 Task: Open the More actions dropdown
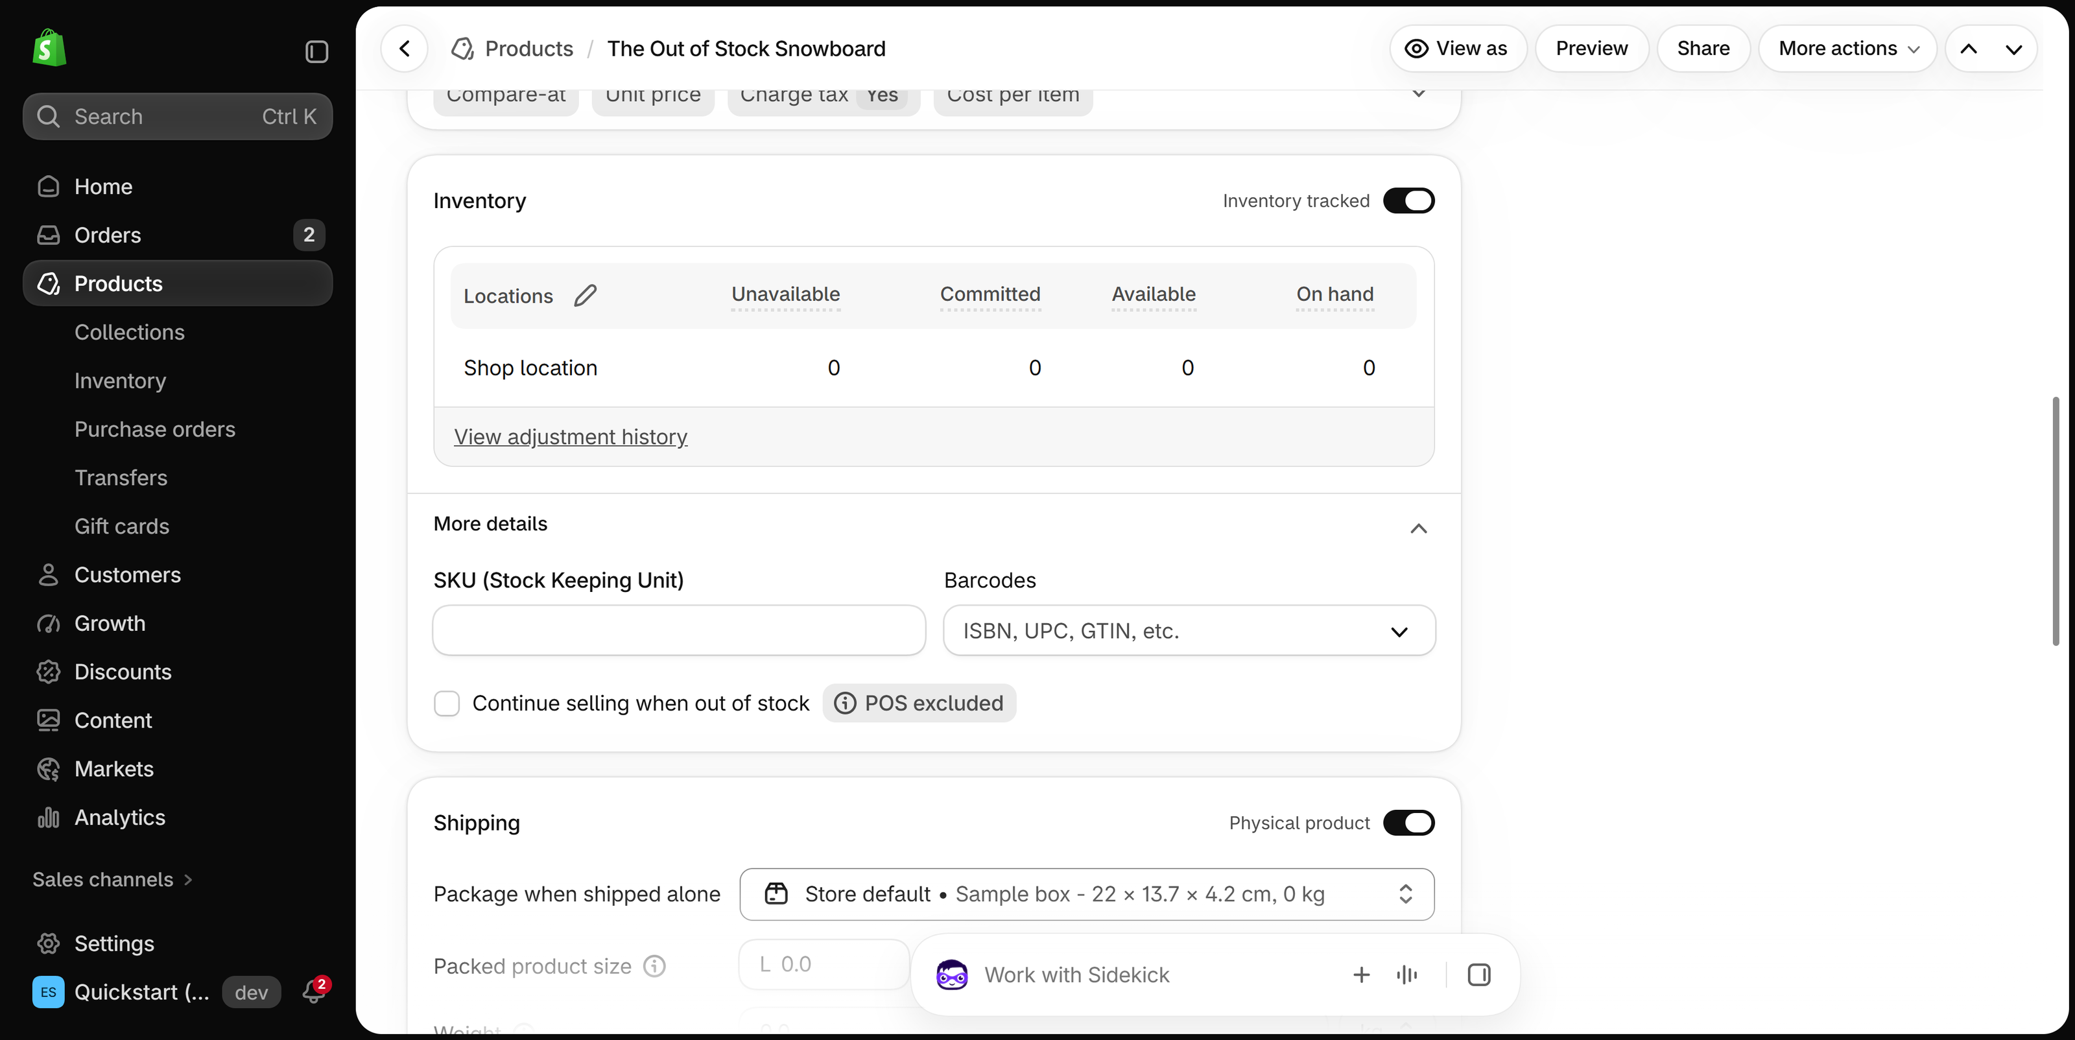tap(1848, 49)
